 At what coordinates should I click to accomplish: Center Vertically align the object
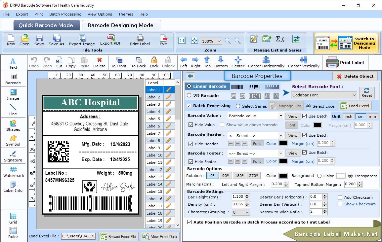[304, 62]
